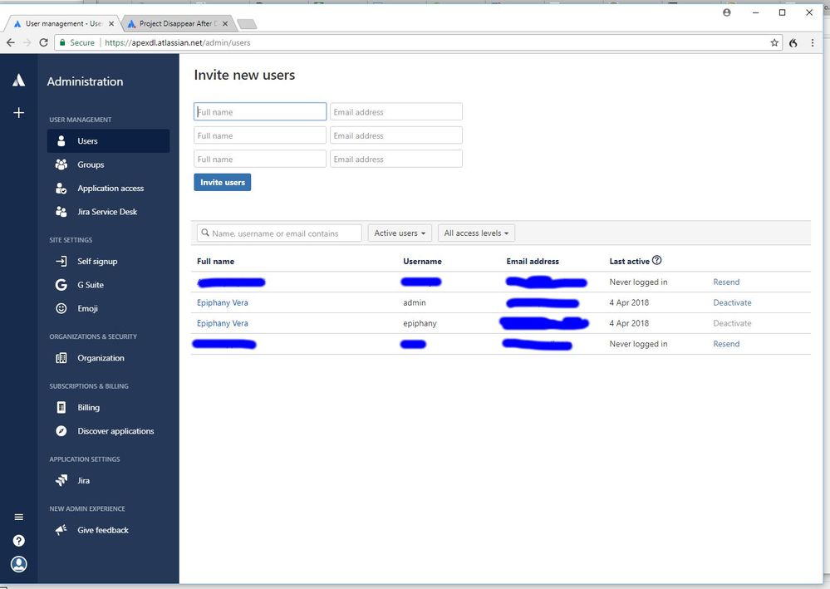
Task: Click the Application access icon
Action: pyautogui.click(x=61, y=189)
